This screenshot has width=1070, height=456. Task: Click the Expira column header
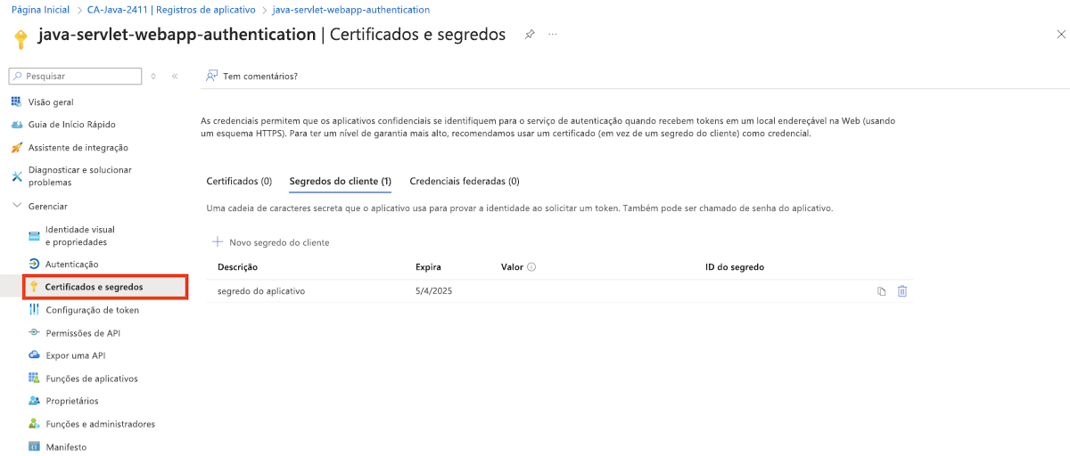(x=428, y=267)
